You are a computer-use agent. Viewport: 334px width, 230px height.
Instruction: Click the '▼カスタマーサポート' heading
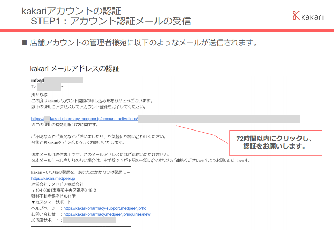[x=51, y=202]
